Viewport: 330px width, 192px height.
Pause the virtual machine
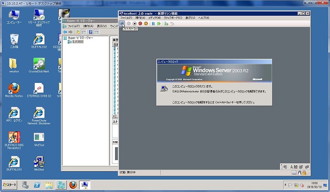tap(153, 23)
